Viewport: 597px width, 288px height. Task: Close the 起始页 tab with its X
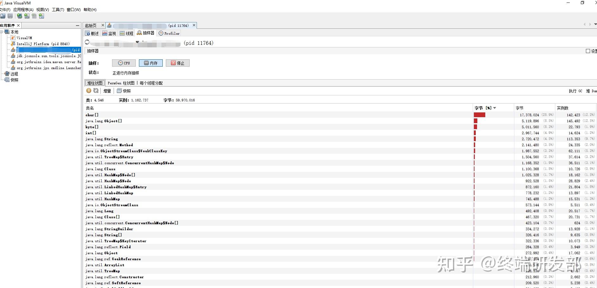coord(103,25)
